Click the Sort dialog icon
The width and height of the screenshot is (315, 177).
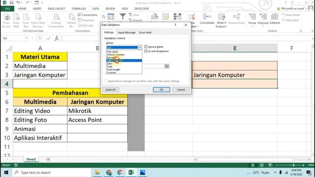(111, 17)
